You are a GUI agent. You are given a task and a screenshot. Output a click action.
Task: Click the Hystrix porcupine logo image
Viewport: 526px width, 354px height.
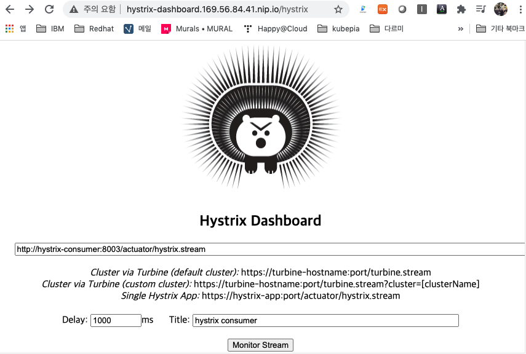261,117
